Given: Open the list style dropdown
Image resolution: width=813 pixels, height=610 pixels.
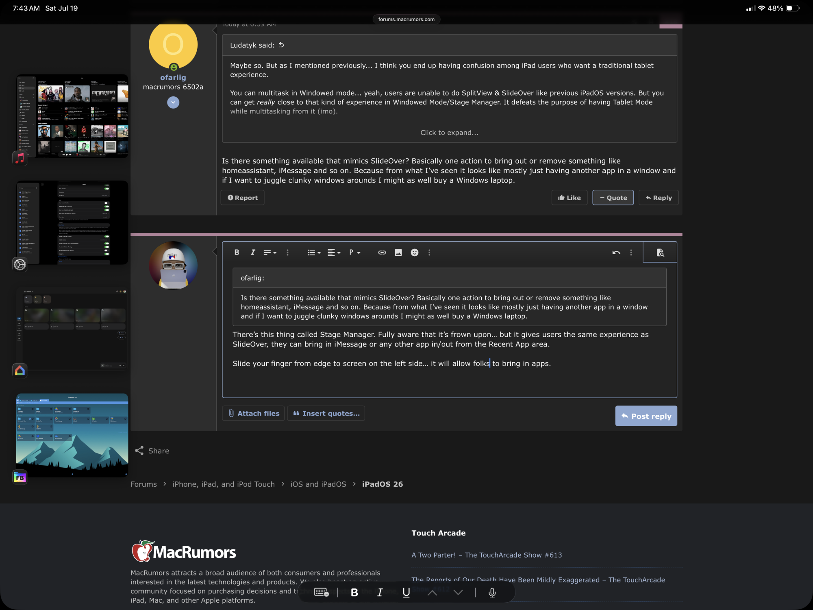Looking at the screenshot, I should [x=314, y=253].
